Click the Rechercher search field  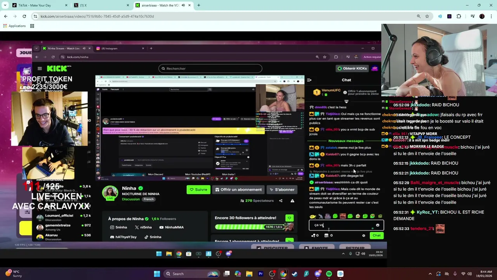pyautogui.click(x=210, y=68)
